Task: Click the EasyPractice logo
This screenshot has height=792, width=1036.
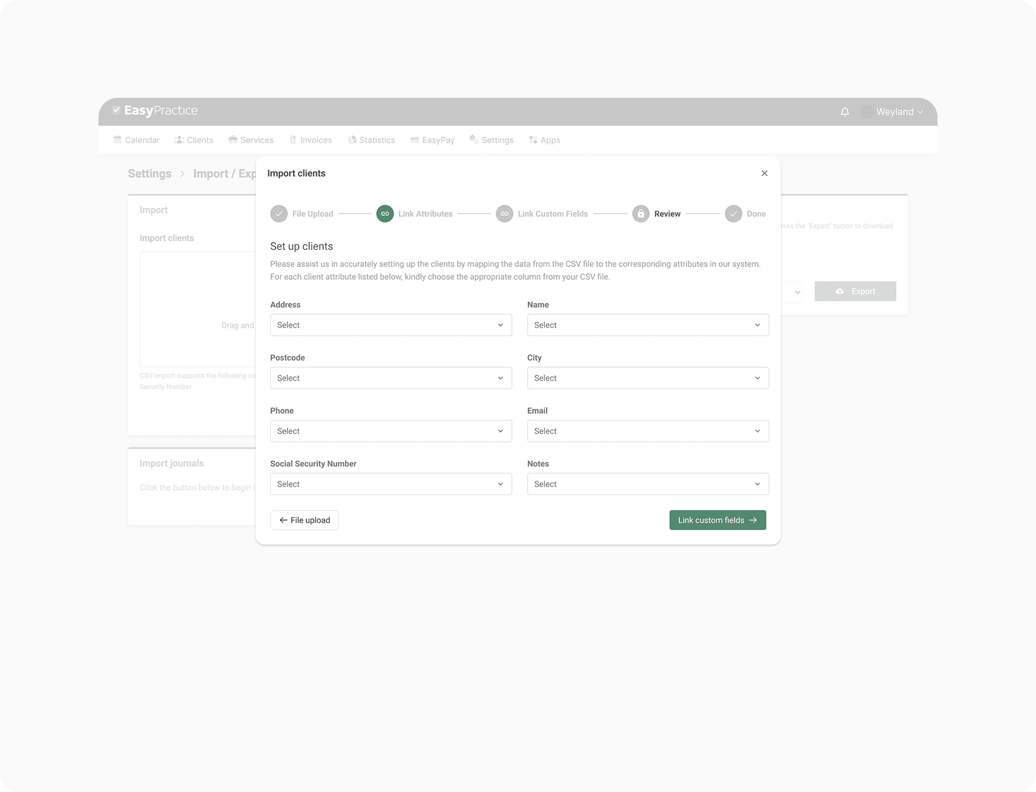Action: (155, 111)
